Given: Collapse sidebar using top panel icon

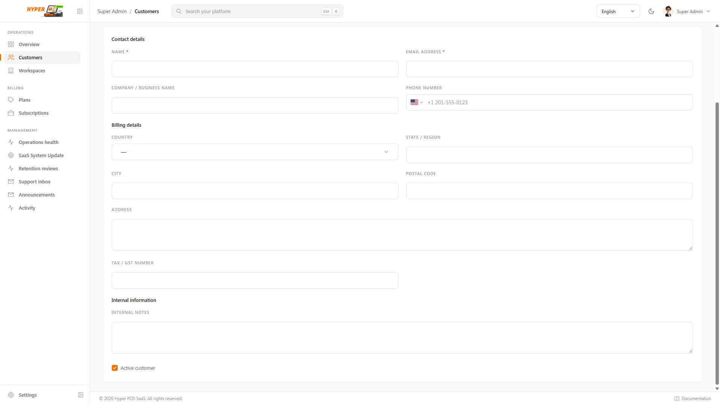Looking at the screenshot, I should tap(80, 11).
